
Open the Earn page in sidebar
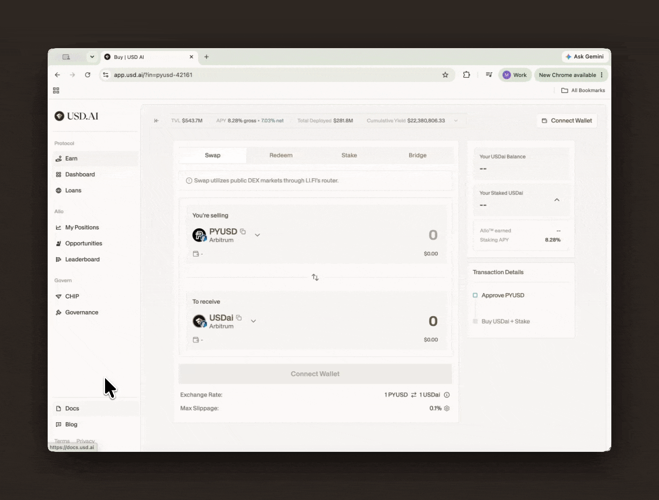(x=95, y=158)
